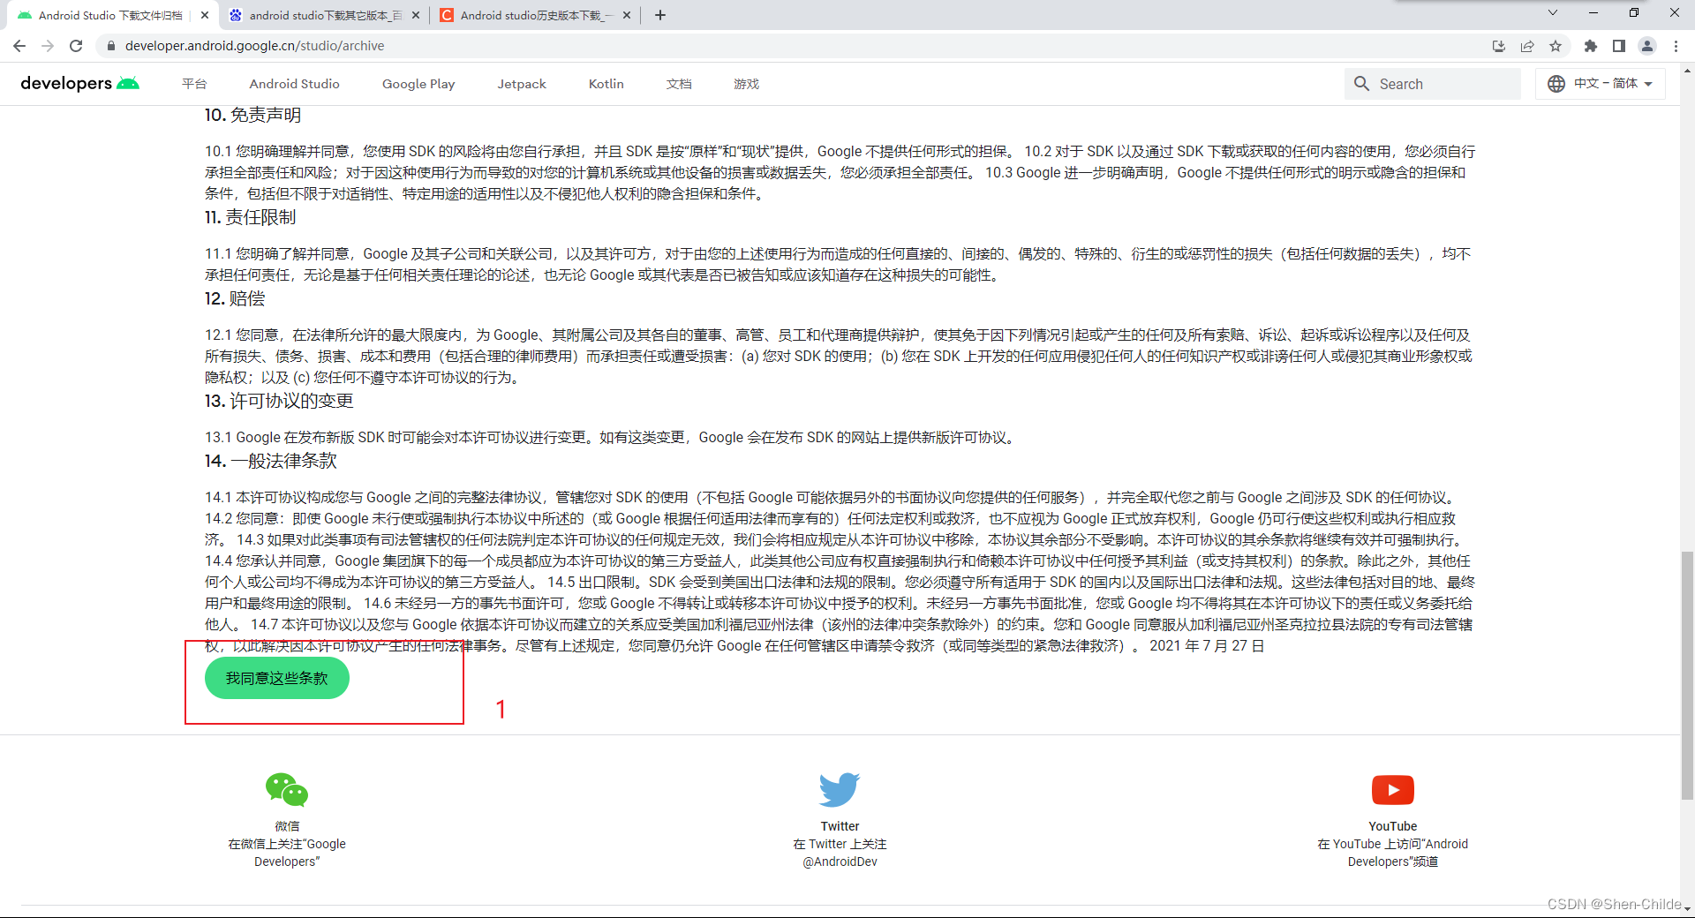The image size is (1695, 918).
Task: Click the share icon in the toolbar
Action: [x=1528, y=46]
